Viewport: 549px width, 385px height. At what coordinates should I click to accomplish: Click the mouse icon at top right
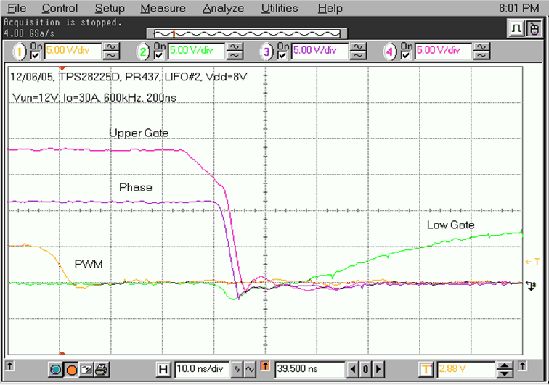pos(534,28)
